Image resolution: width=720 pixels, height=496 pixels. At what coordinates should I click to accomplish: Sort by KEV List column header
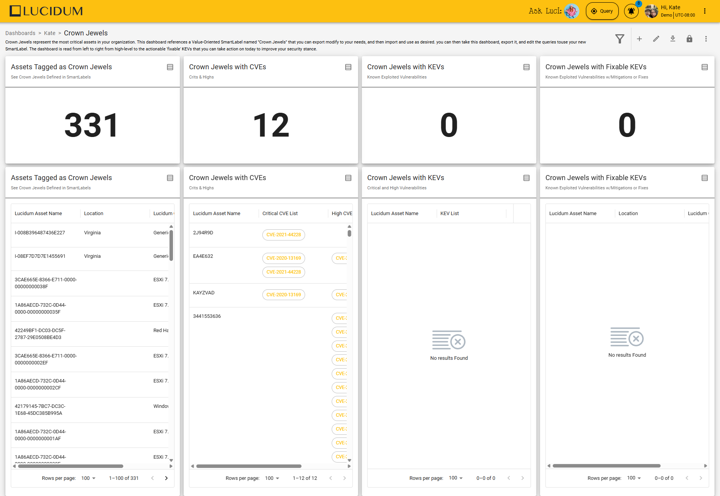coord(450,214)
